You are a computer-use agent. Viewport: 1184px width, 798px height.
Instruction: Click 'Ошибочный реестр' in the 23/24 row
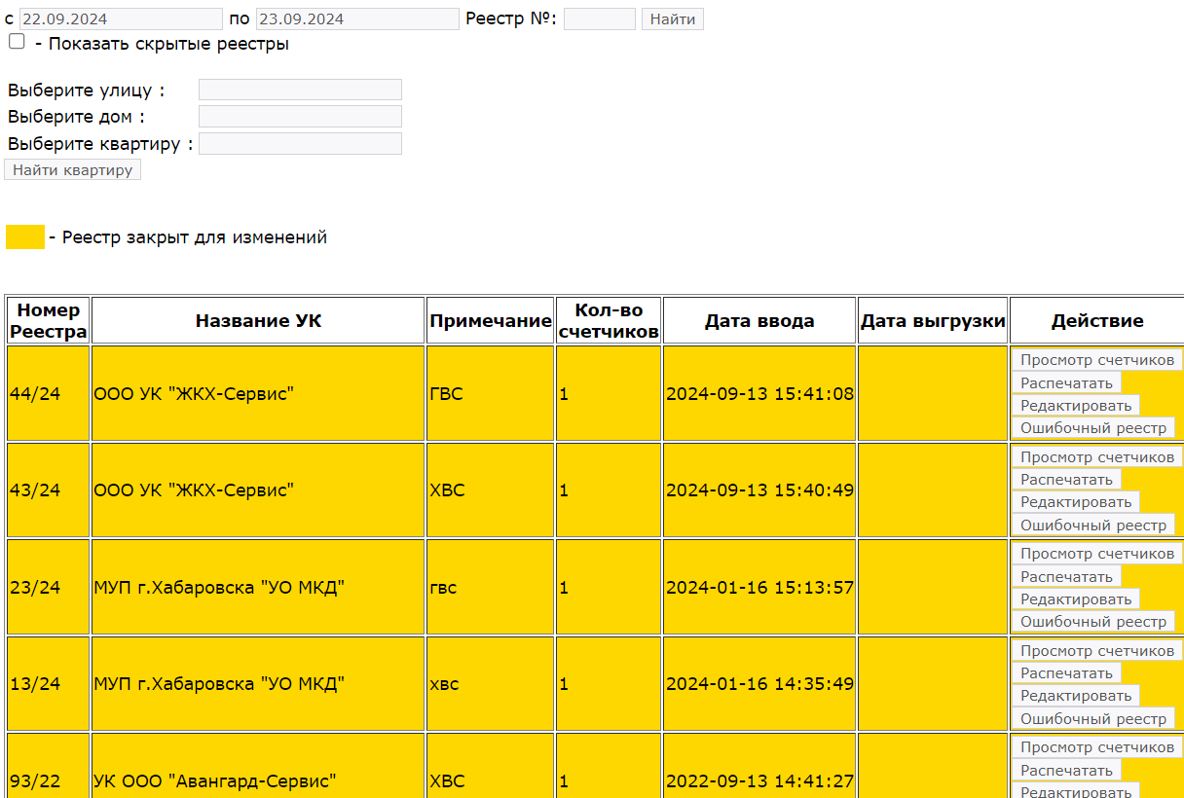[x=1093, y=621]
